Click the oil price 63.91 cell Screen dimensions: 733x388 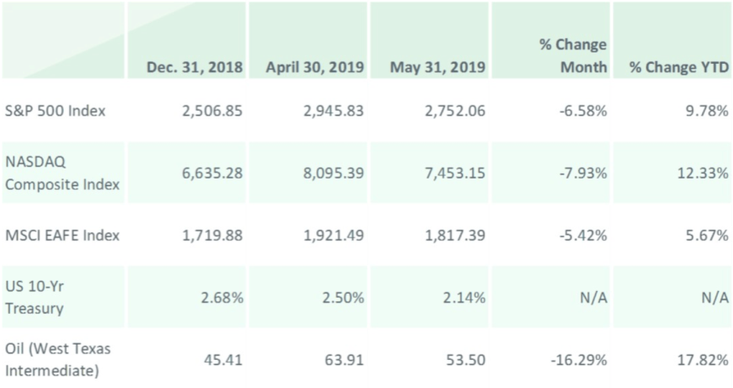point(346,360)
